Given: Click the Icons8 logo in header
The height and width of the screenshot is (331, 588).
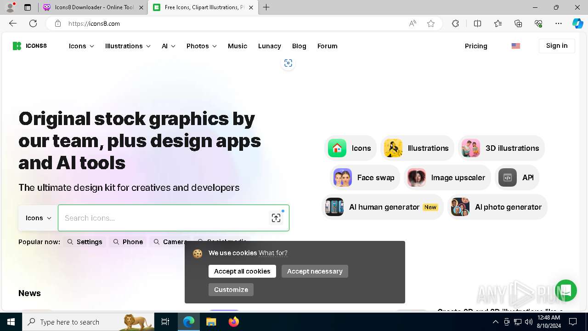Looking at the screenshot, I should [30, 46].
